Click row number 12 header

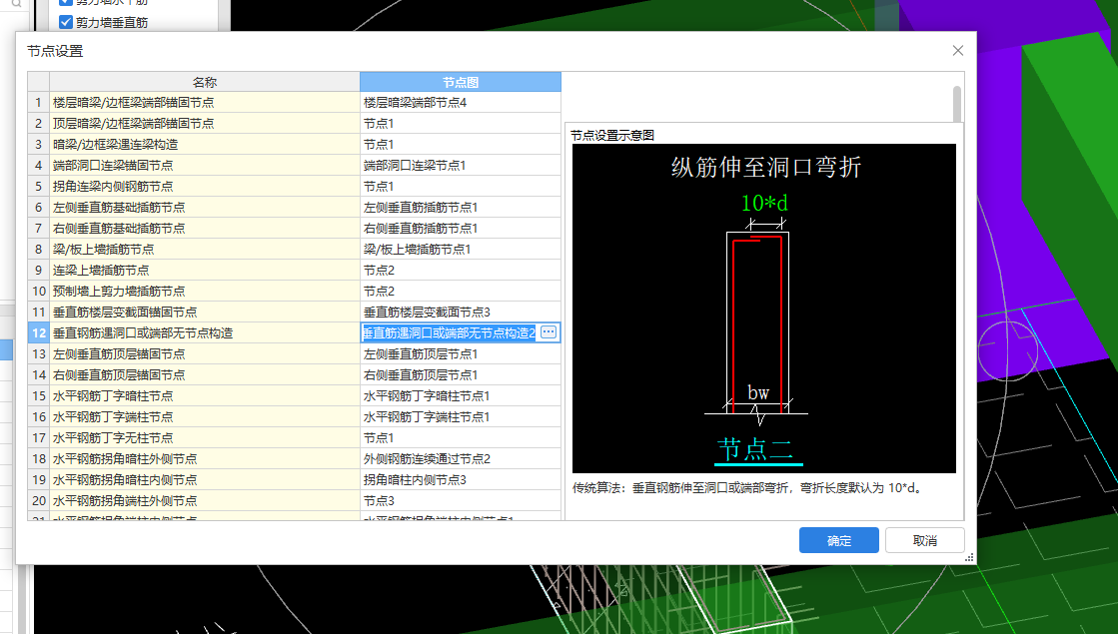tap(39, 332)
